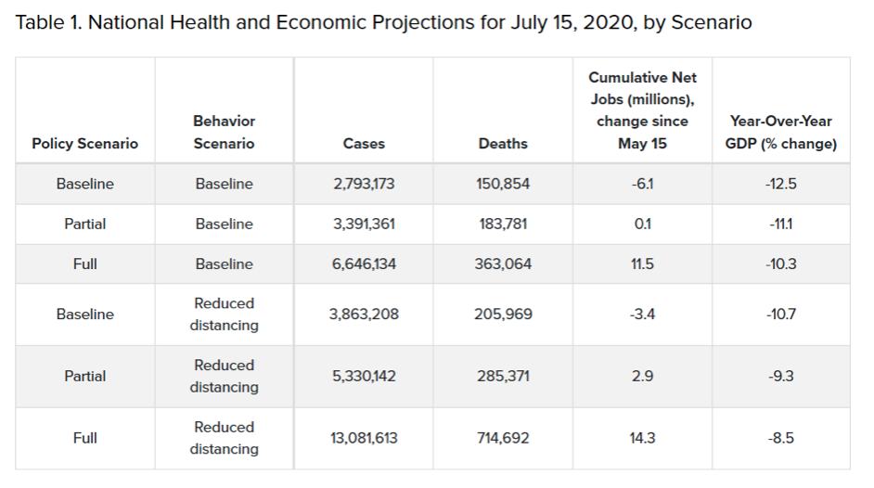Select the deaths value 714,692

(503, 438)
